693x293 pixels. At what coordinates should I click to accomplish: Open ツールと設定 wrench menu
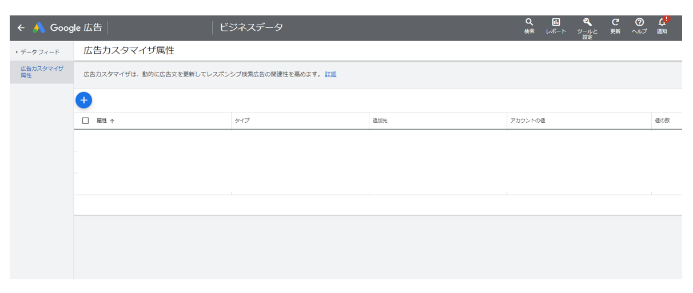pos(587,29)
